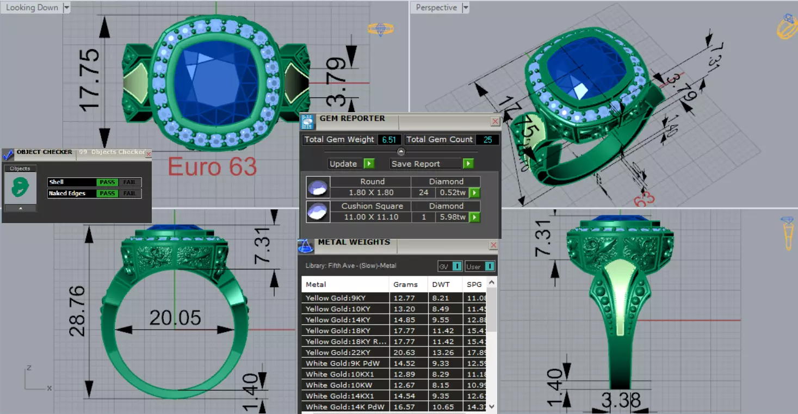The image size is (798, 414).
Task: Select the White Gold:10KX1 row
Action: click(394, 374)
